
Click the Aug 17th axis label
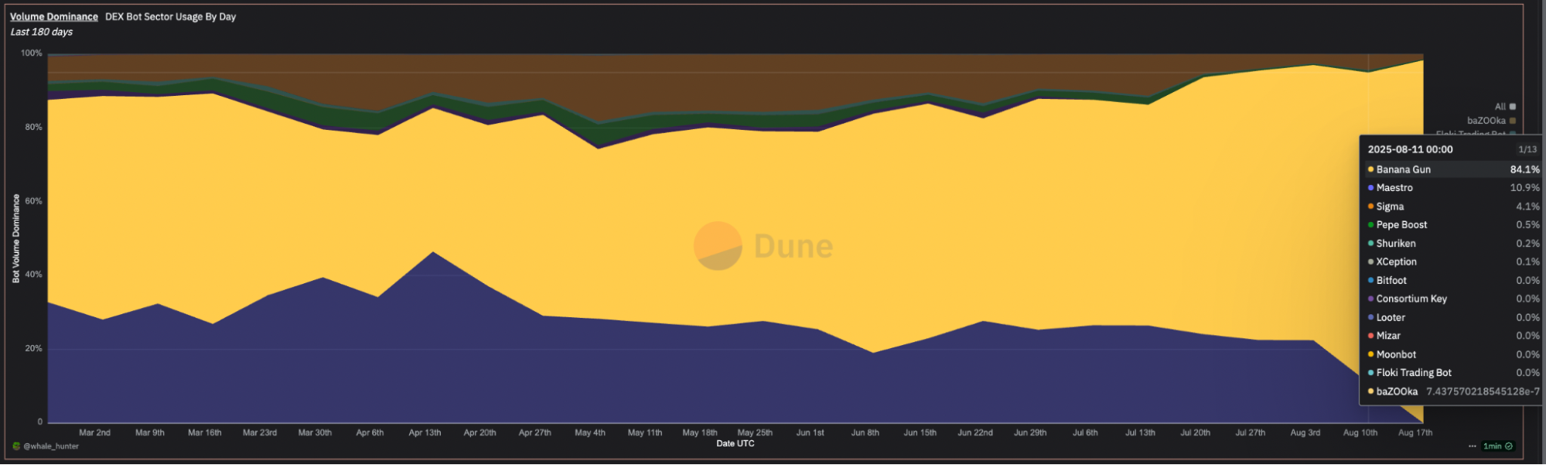point(1415,433)
